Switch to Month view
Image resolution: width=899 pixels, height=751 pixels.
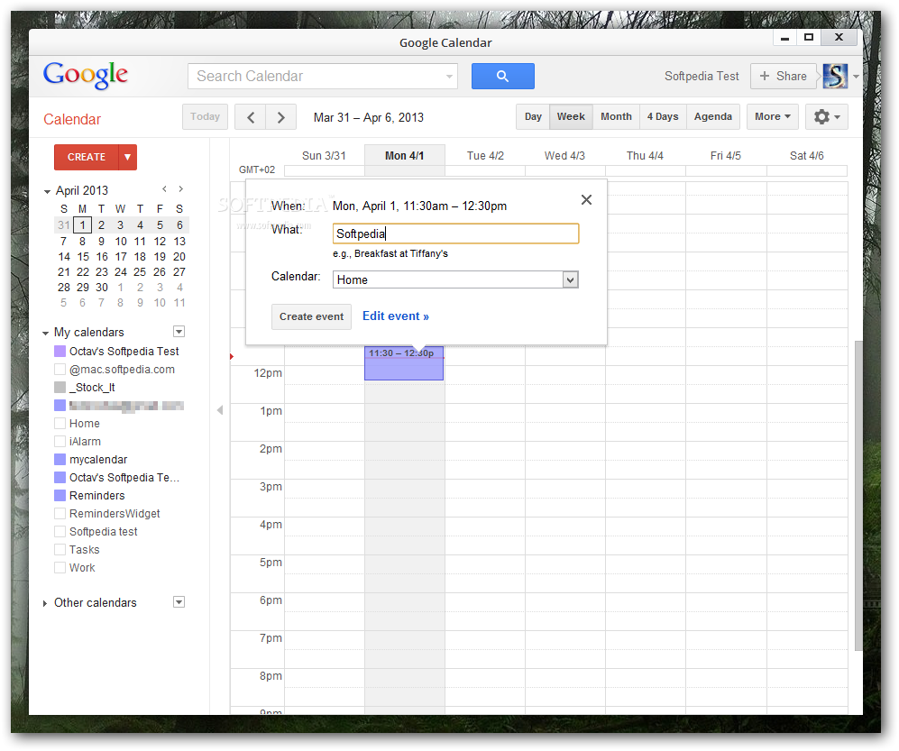point(617,117)
